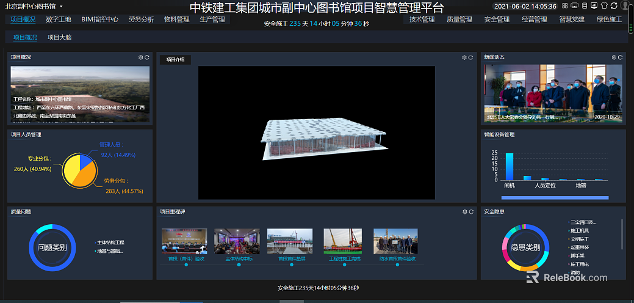Click the 隐患类别 donut chart center
Image resolution: width=634 pixels, height=303 pixels.
click(x=525, y=247)
